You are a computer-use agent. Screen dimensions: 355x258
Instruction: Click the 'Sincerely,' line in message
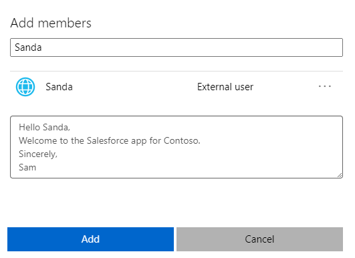click(x=38, y=154)
